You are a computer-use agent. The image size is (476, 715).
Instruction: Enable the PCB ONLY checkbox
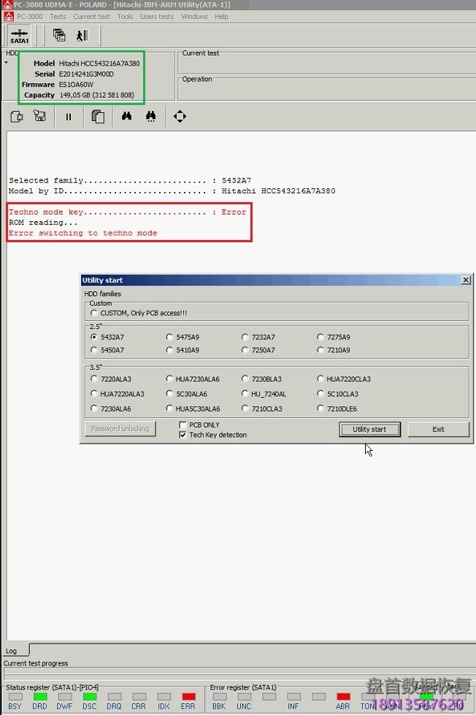point(183,425)
